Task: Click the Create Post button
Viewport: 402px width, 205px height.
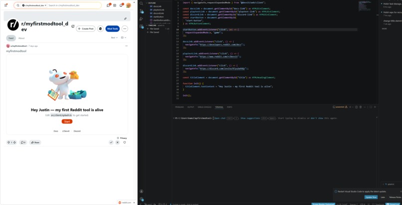Action: [86, 29]
